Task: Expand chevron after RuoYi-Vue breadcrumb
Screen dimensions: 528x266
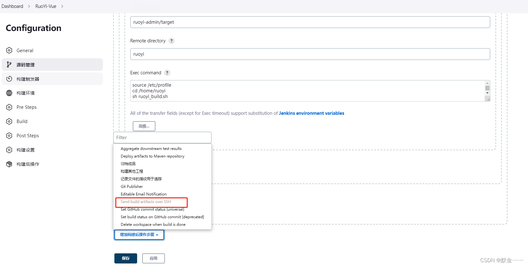Action: coord(62,6)
